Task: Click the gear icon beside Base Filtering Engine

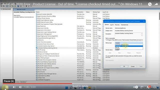Action: click(37, 58)
